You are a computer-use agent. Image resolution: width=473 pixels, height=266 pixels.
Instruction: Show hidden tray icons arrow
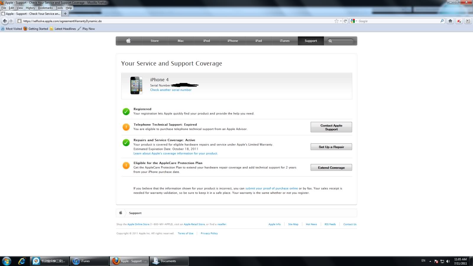430,261
